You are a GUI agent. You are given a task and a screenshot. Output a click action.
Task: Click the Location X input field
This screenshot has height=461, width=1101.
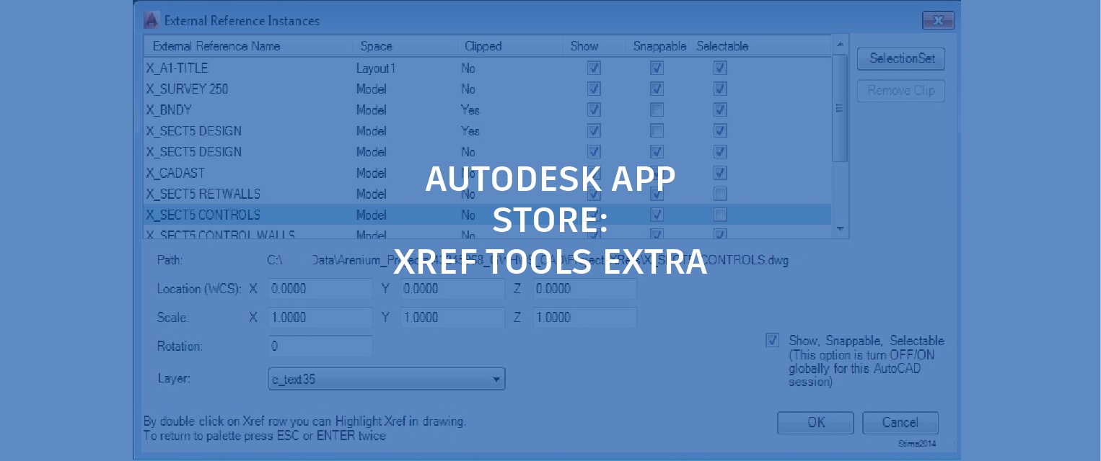(x=320, y=289)
